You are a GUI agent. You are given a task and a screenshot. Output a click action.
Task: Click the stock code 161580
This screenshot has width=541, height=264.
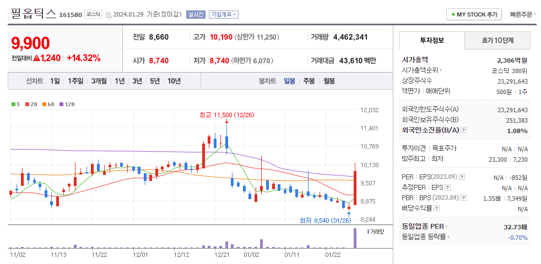click(x=71, y=15)
